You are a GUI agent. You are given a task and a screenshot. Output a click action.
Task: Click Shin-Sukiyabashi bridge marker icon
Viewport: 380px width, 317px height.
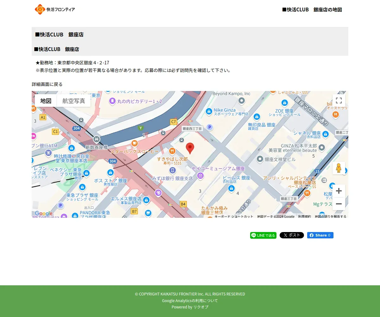click(97, 139)
